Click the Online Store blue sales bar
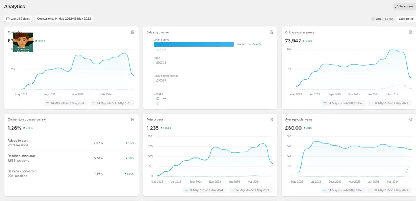Image resolution: width=416 pixels, height=201 pixels. pyautogui.click(x=194, y=44)
